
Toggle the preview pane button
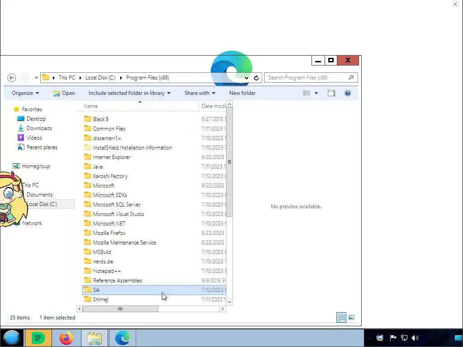point(331,93)
